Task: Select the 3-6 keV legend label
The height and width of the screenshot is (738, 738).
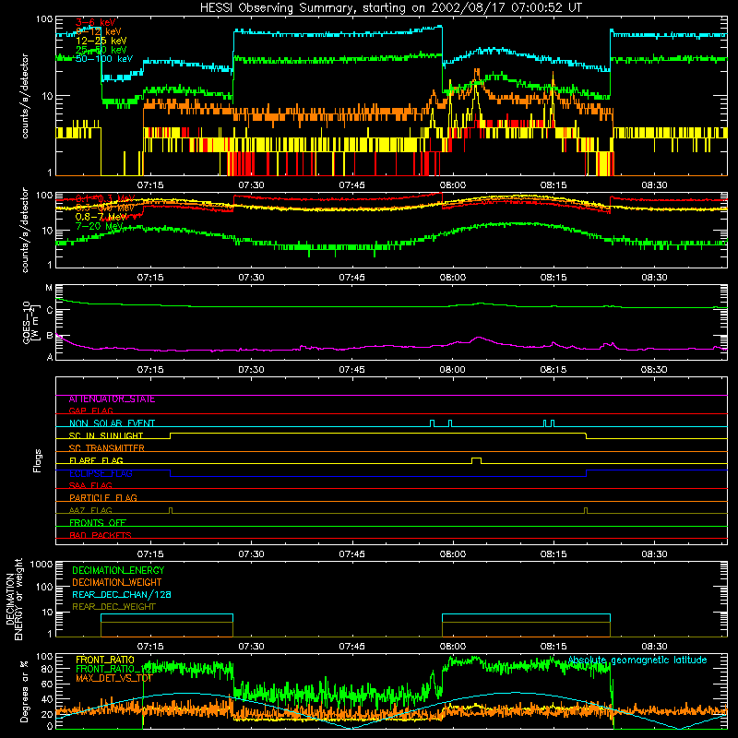Action: coord(96,22)
